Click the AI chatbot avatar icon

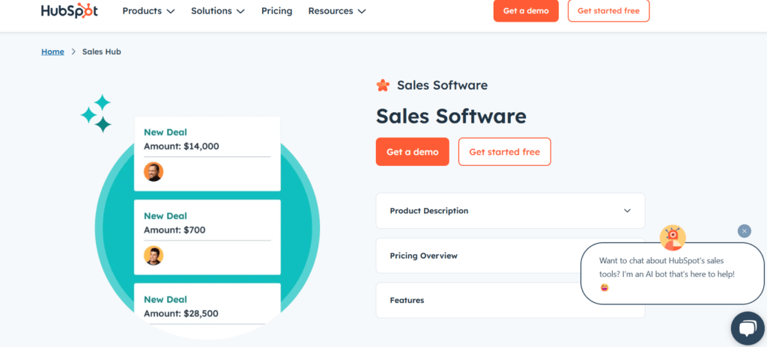673,238
